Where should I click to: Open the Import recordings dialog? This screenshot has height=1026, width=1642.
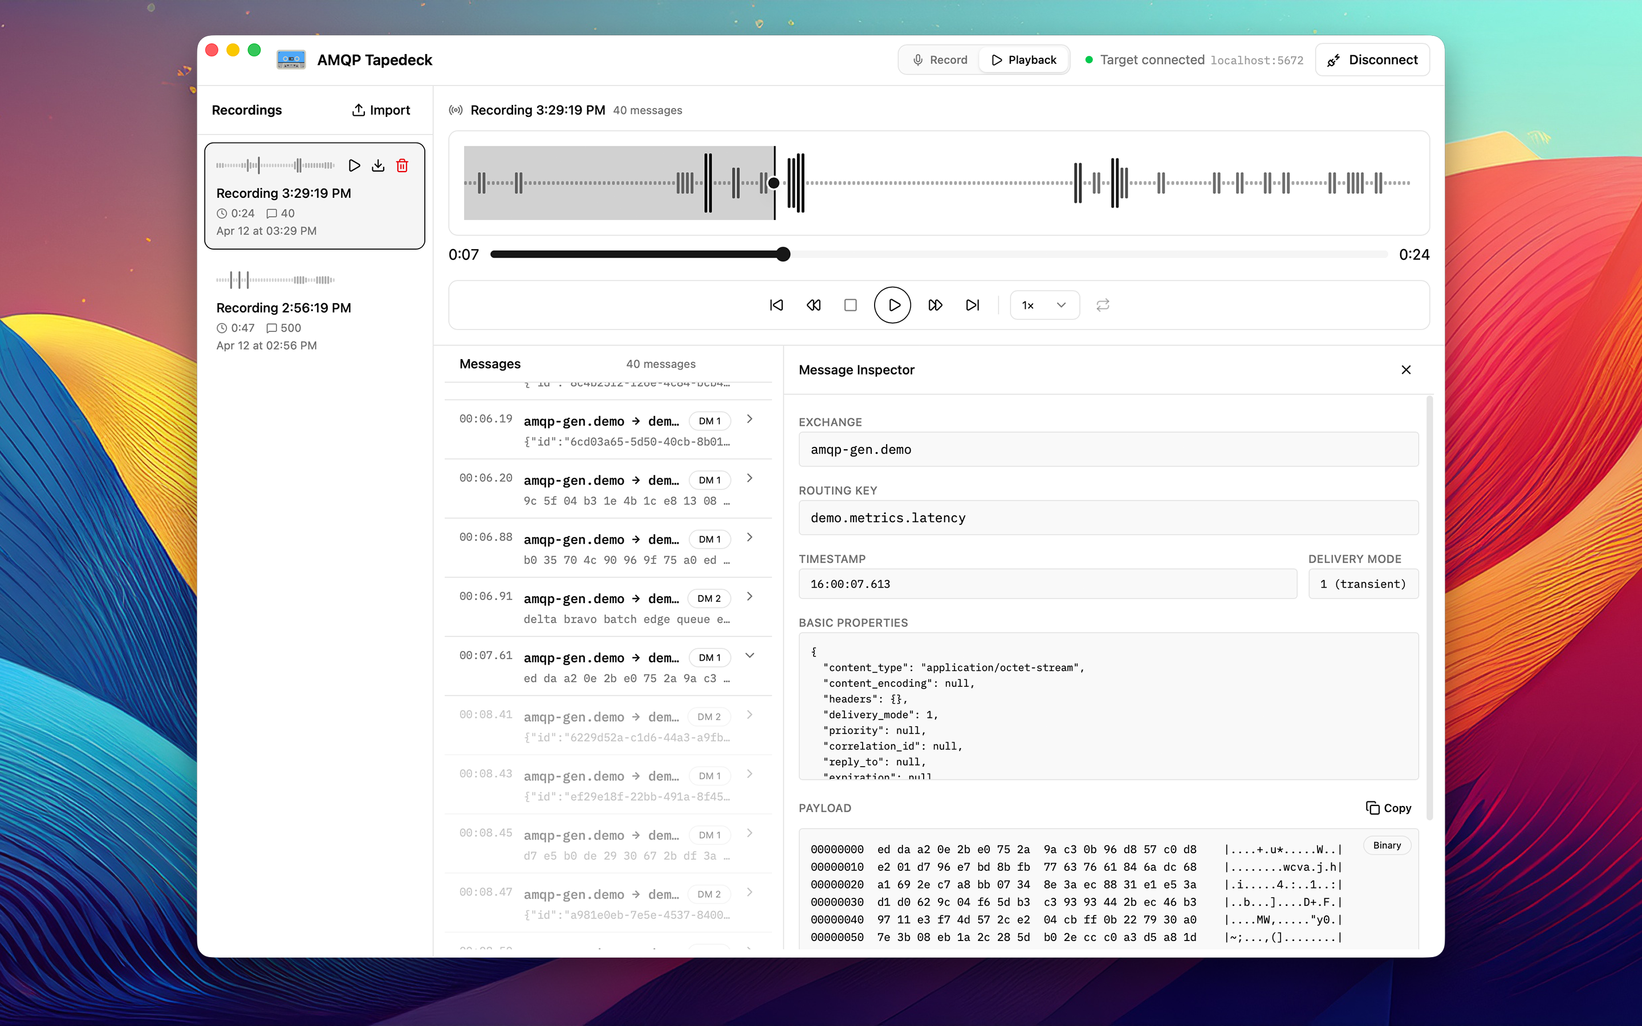point(381,109)
